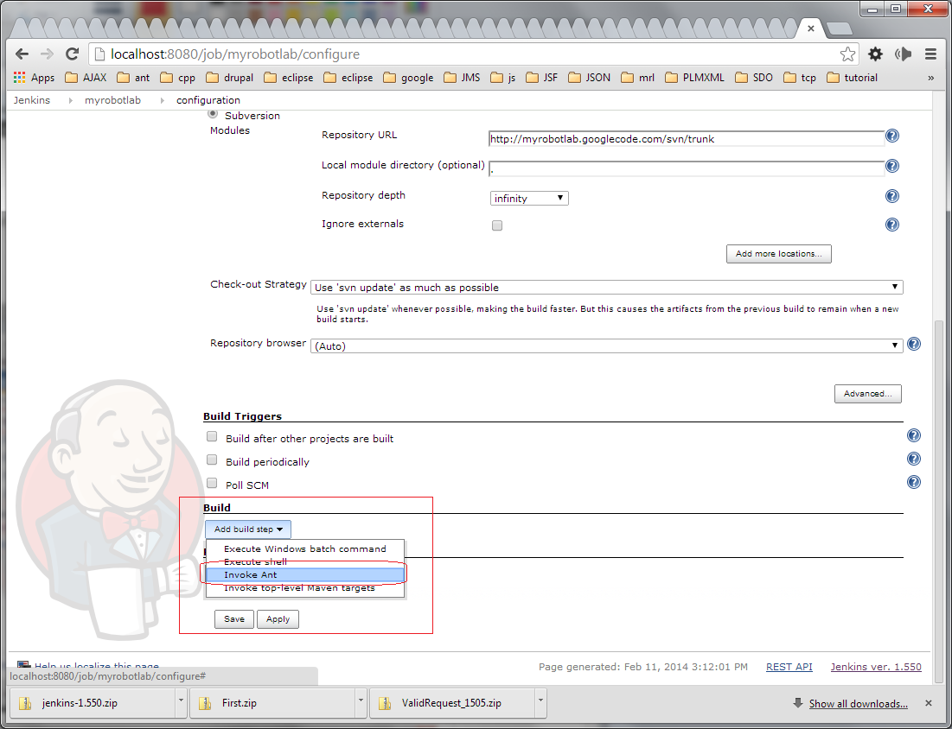Open help for Ignore externals
Viewport: 952px width, 729px height.
pyautogui.click(x=891, y=225)
